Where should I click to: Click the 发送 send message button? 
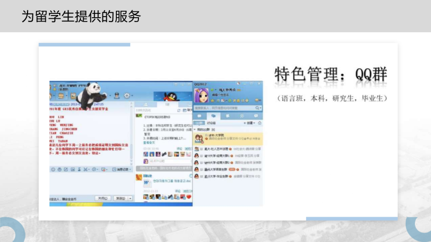pos(119,198)
